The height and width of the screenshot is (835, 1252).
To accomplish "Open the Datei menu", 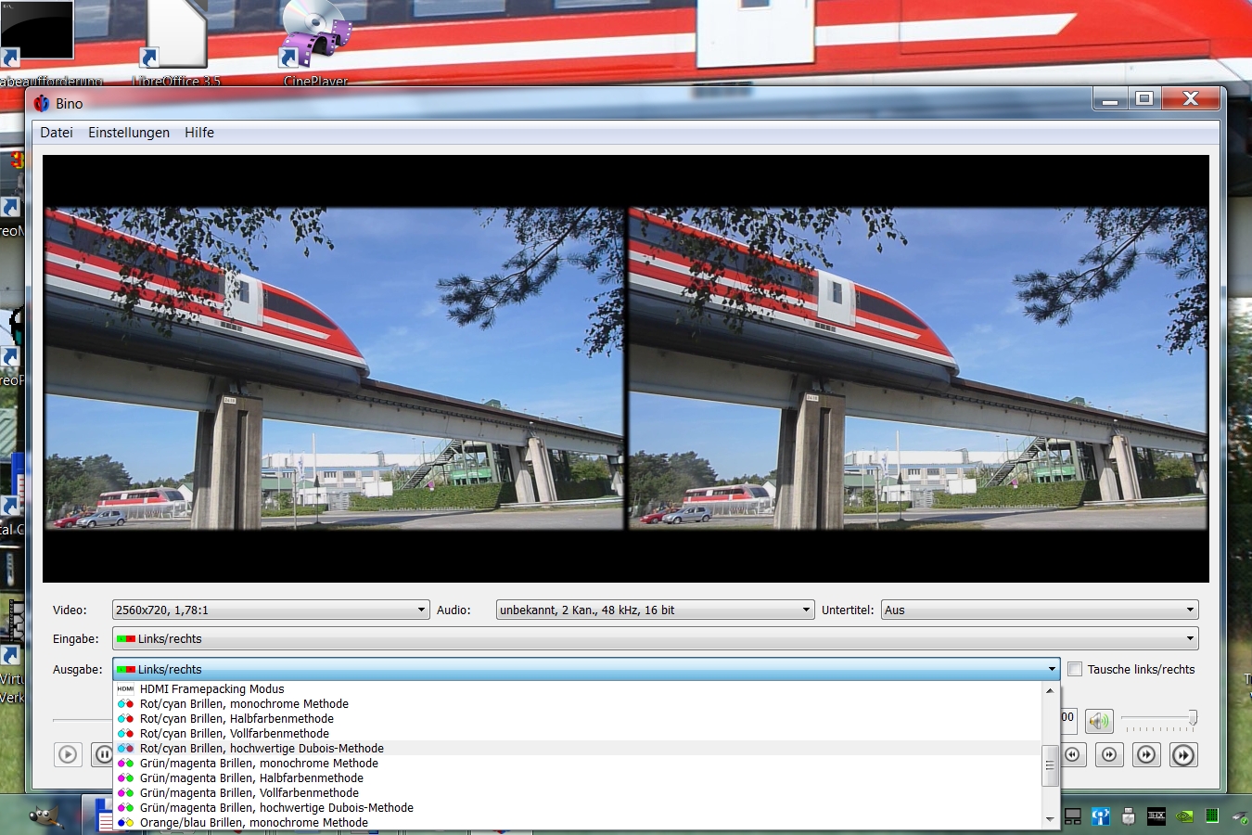I will point(57,133).
